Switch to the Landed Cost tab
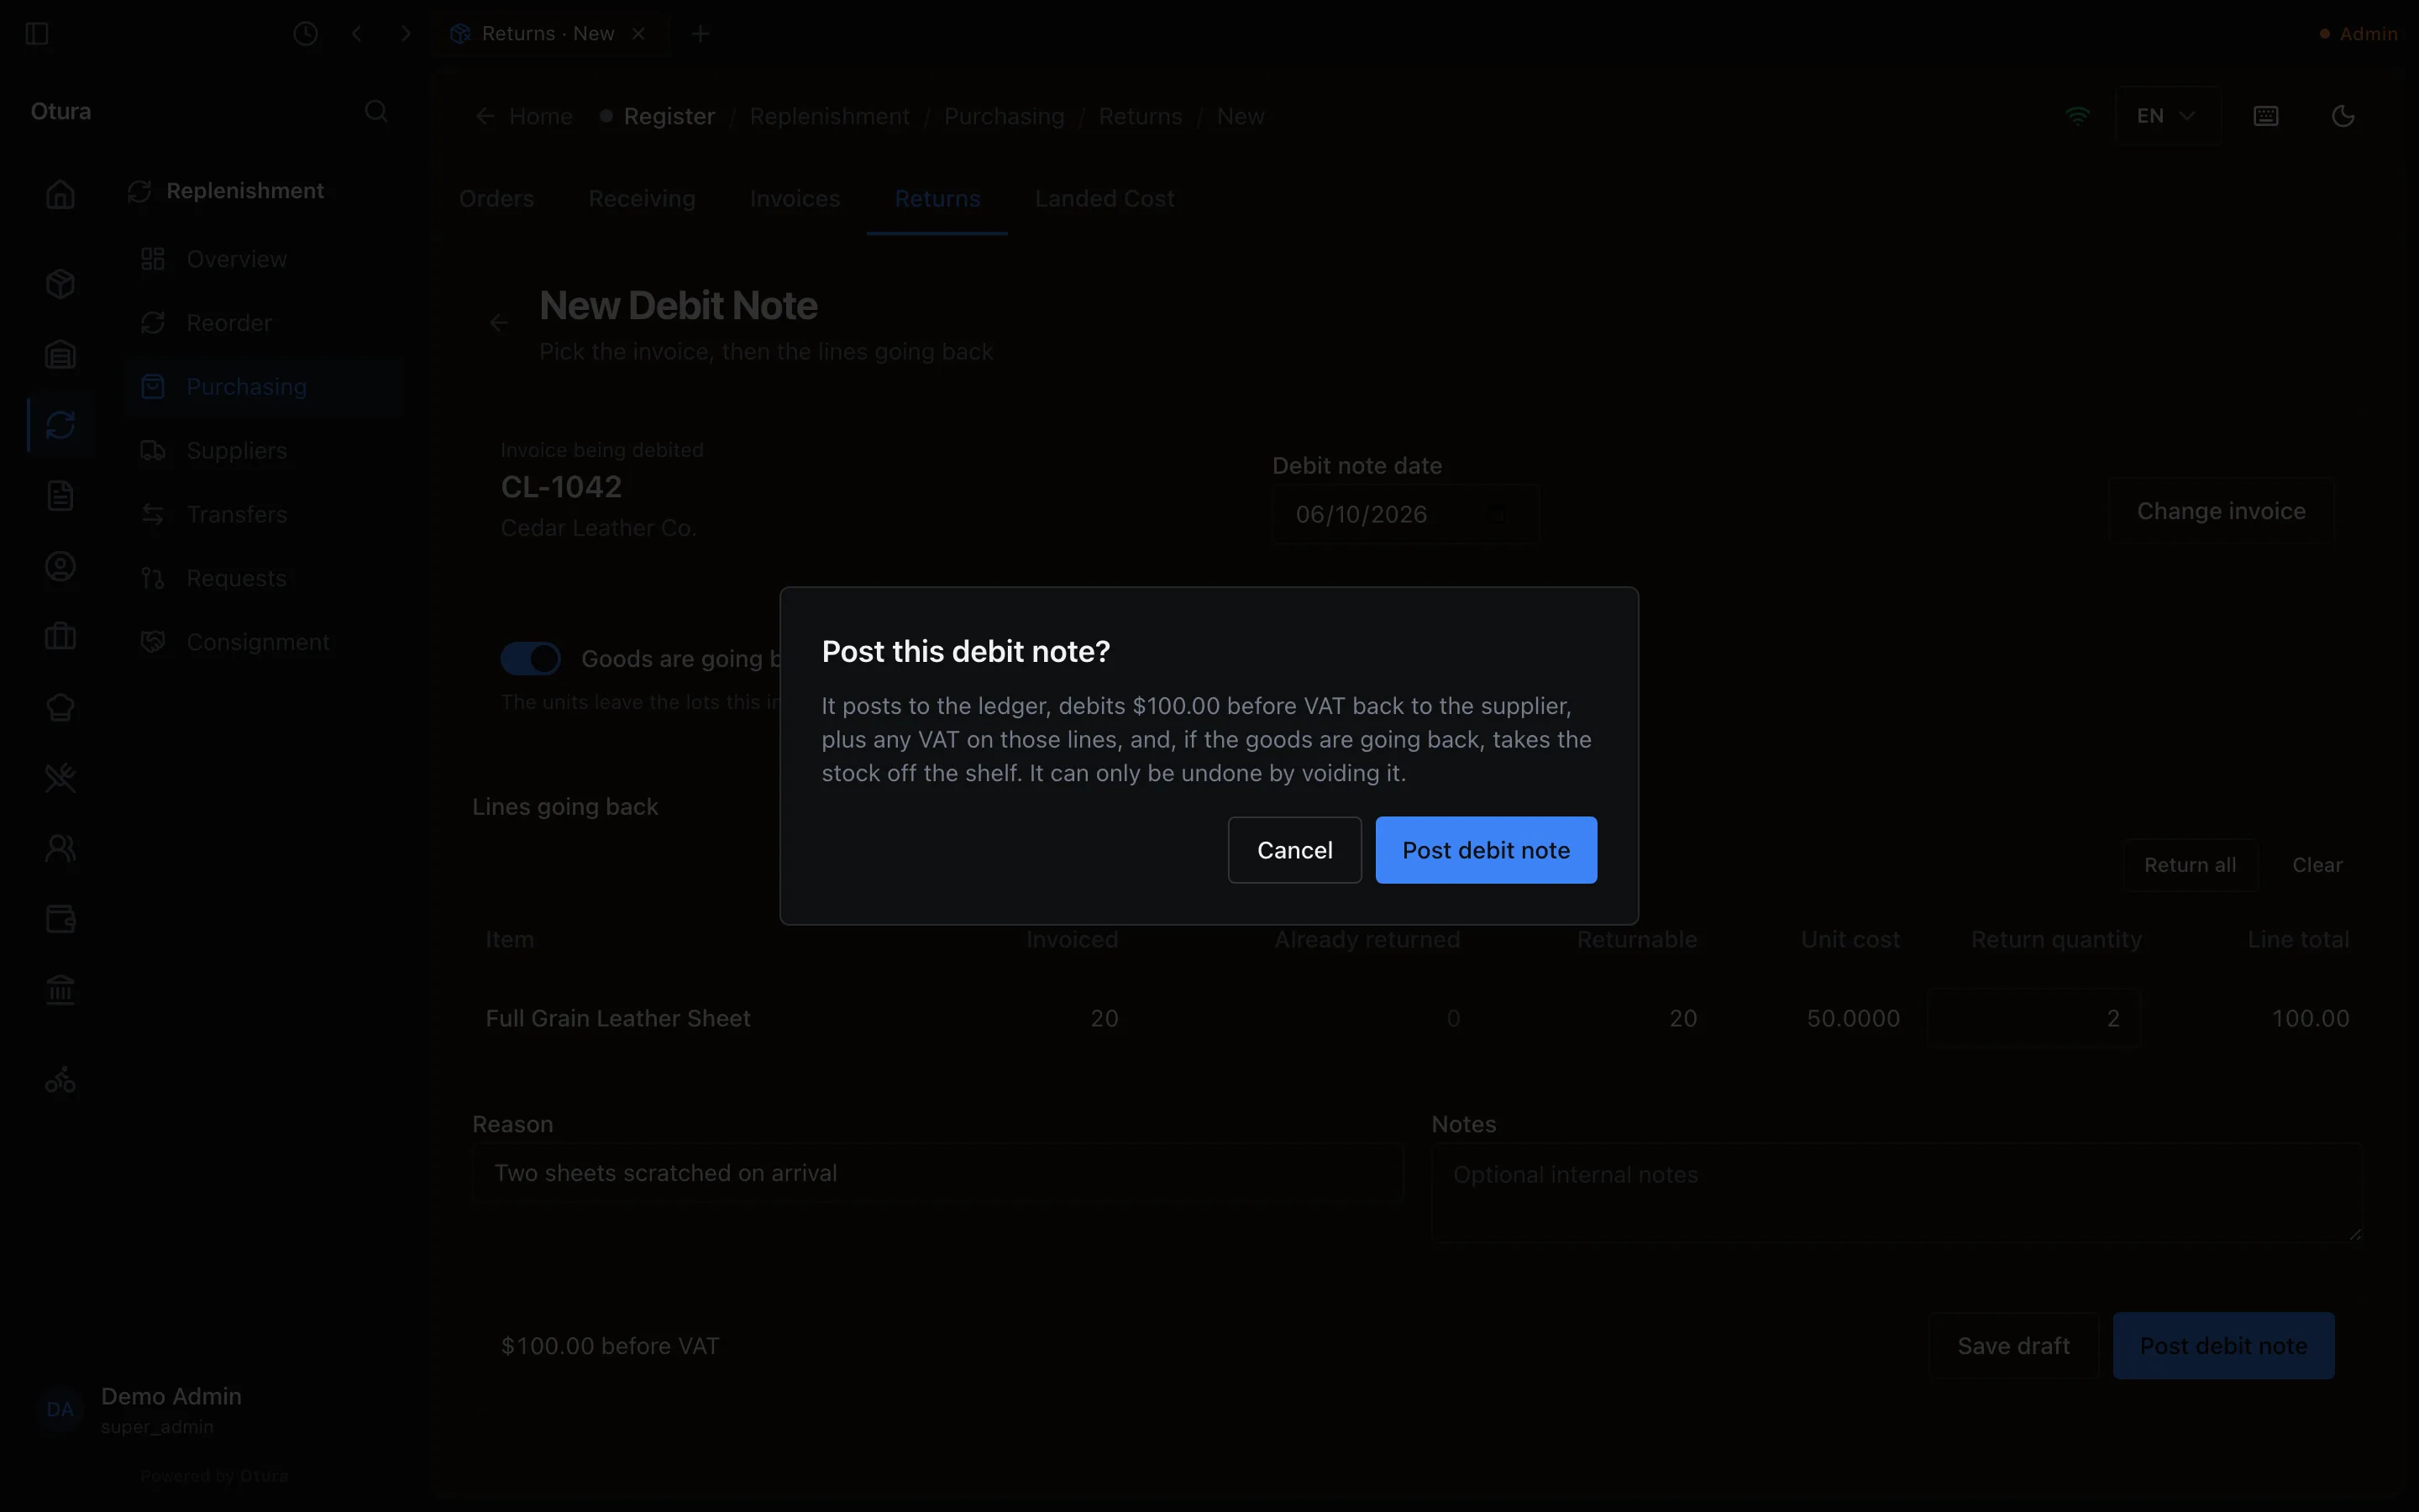Viewport: 2419px width, 1512px height. (1105, 199)
